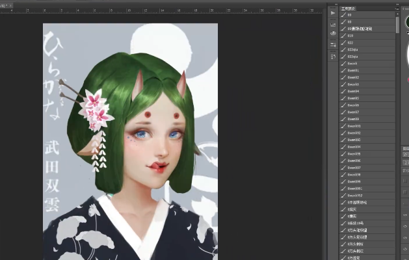The width and height of the screenshot is (409, 260).
Task: Close the open document tab
Action: point(10,5)
